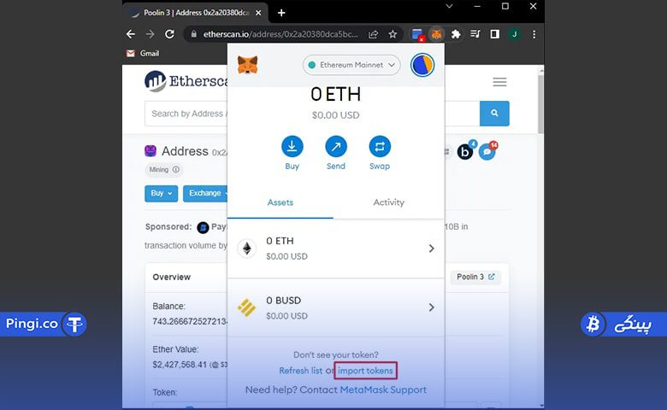The height and width of the screenshot is (410, 667).
Task: Close the Poolin 3 Address tab
Action: pos(258,13)
